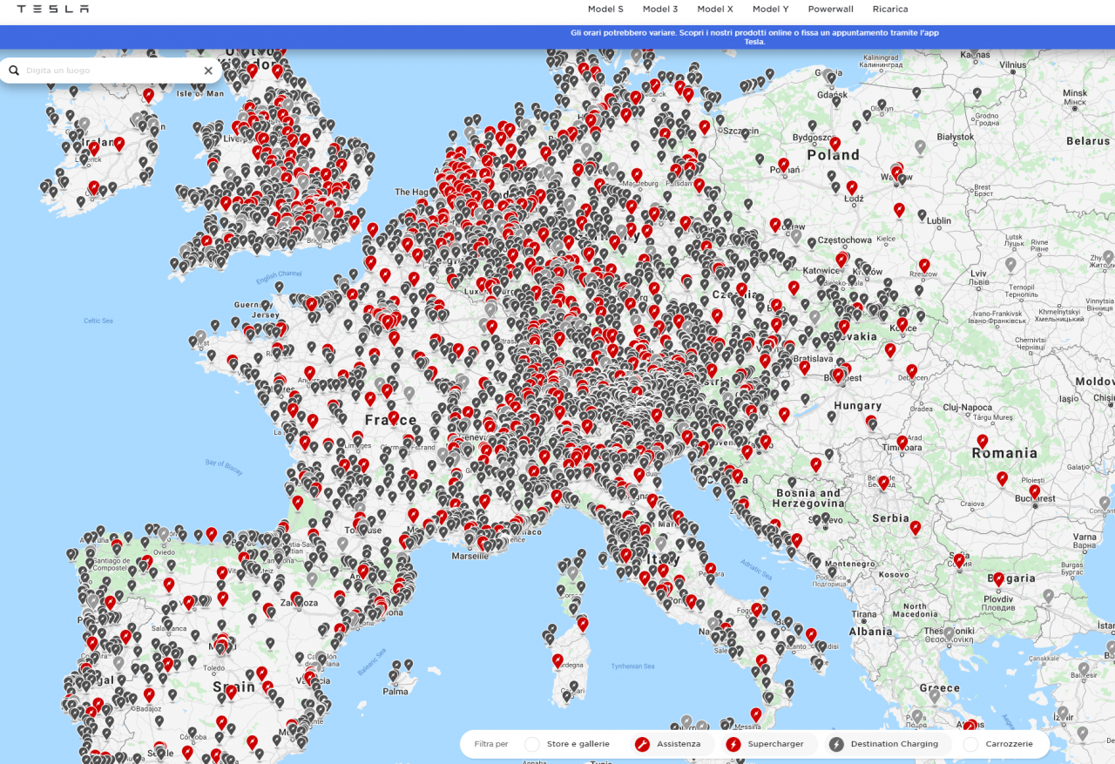The image size is (1115, 764).
Task: Click the Hungary country label
Action: 858,406
